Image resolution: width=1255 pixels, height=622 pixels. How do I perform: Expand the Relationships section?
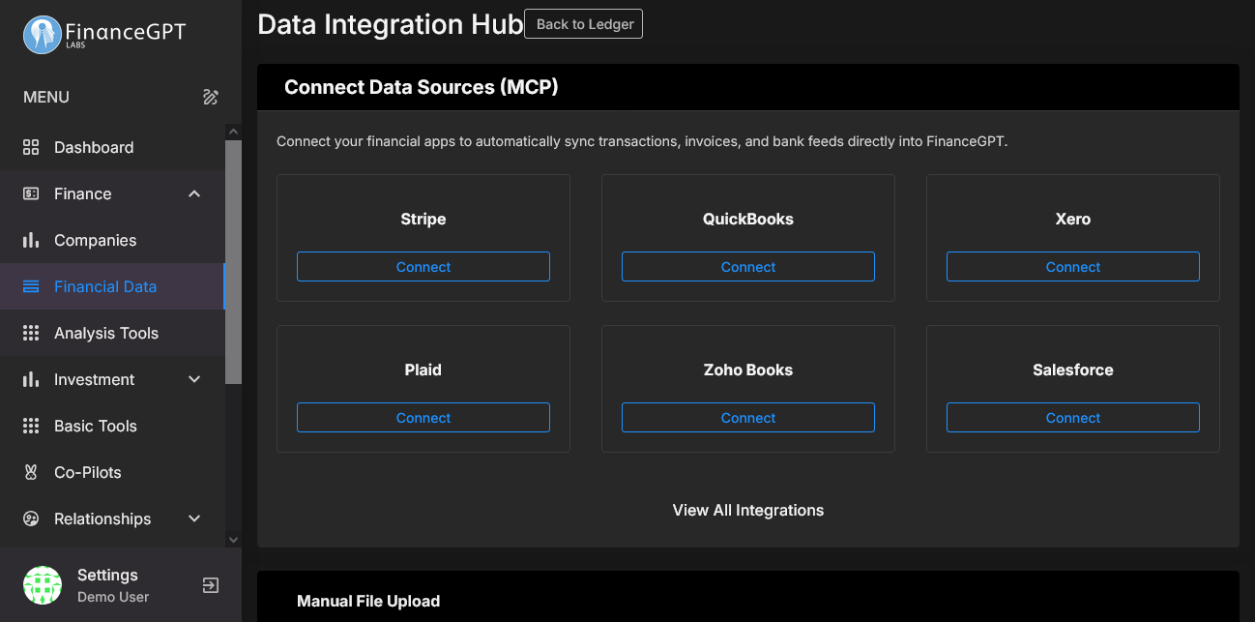pyautogui.click(x=193, y=518)
